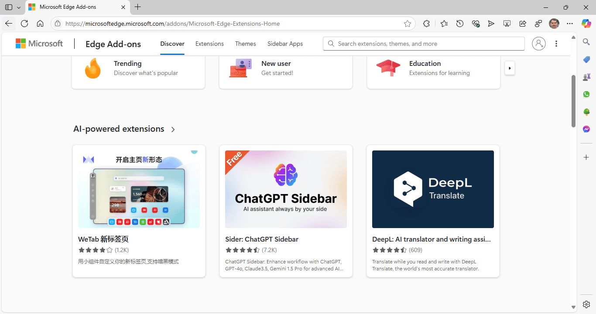Open the DeepL Translate thumbnail image
This screenshot has height=314, width=596.
coord(433,189)
